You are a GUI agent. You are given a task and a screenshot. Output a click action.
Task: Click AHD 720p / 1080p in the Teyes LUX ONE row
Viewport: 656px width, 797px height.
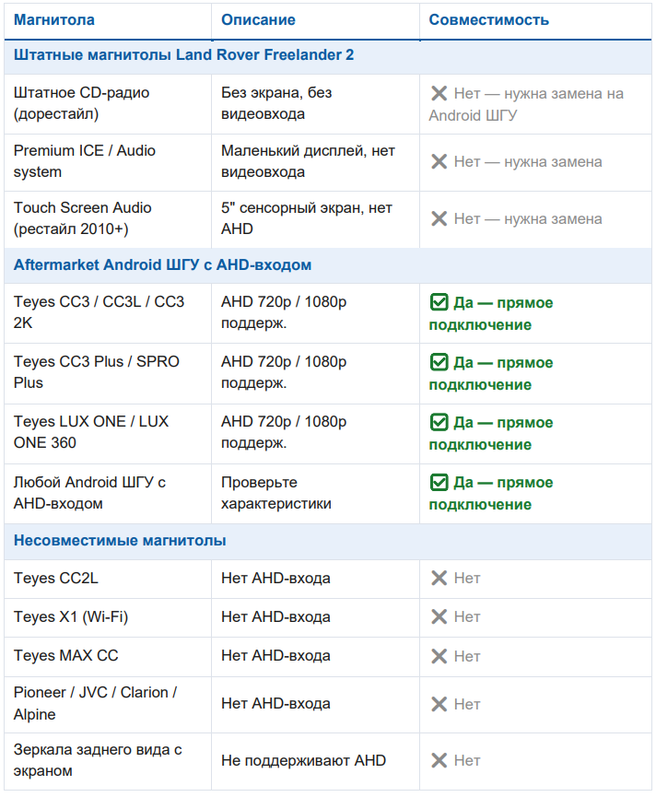(x=284, y=422)
